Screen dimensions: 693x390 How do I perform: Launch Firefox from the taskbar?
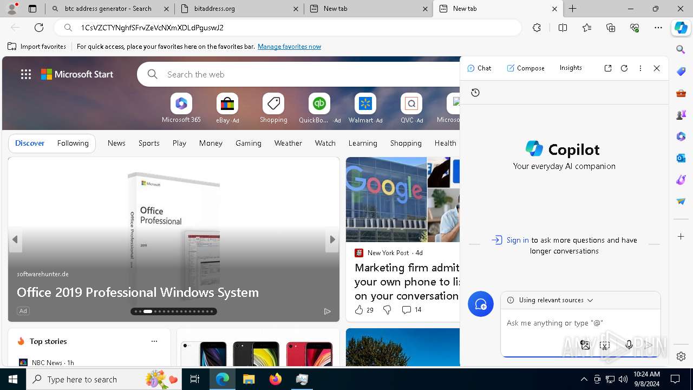point(276,379)
